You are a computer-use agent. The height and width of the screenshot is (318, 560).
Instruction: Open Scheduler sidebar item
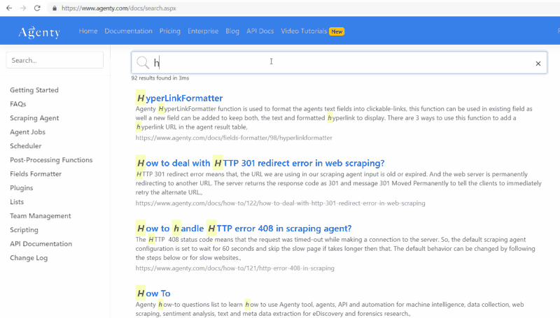pos(26,146)
